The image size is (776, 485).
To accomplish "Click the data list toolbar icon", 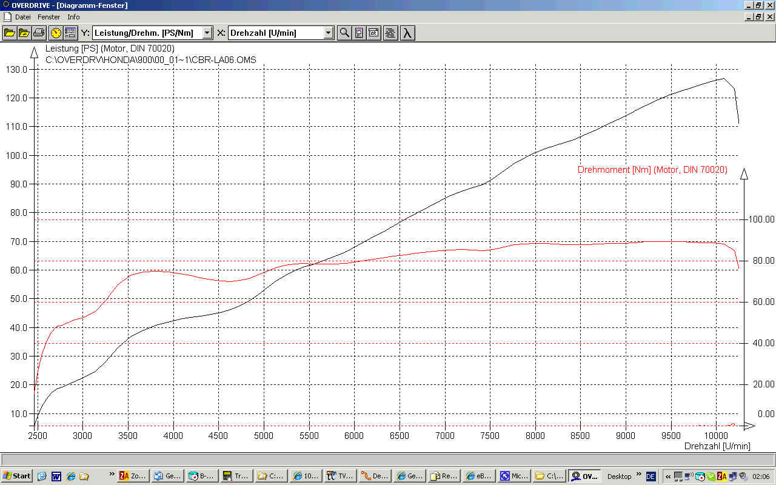I will (x=70, y=33).
